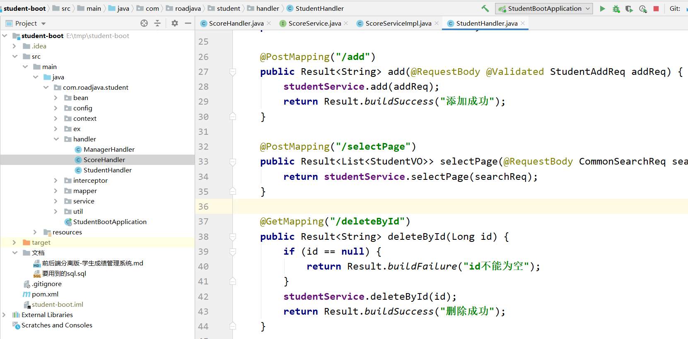Collapse the com.roadjava.student package
The height and width of the screenshot is (339, 688).
[46, 88]
